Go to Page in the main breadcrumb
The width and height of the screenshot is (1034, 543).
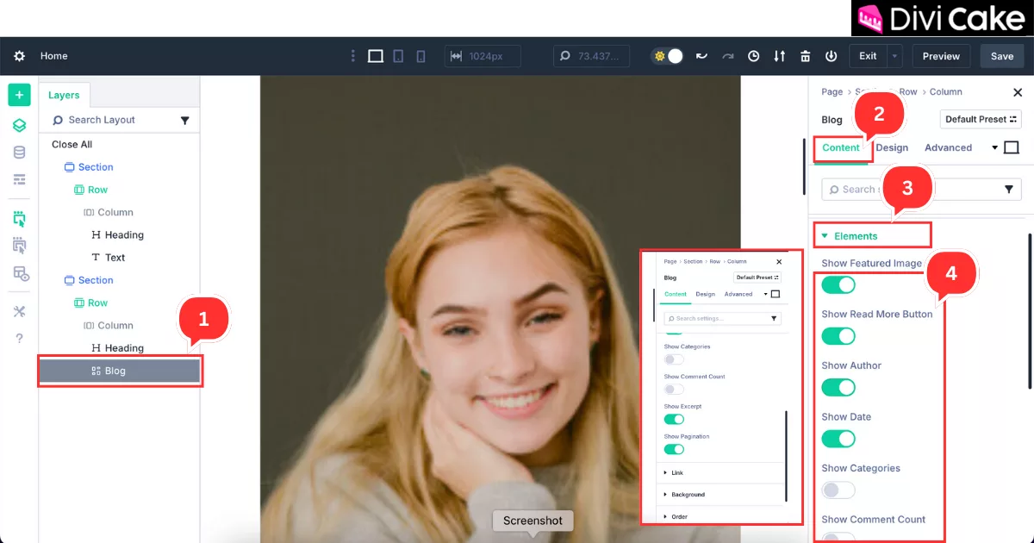[832, 92]
